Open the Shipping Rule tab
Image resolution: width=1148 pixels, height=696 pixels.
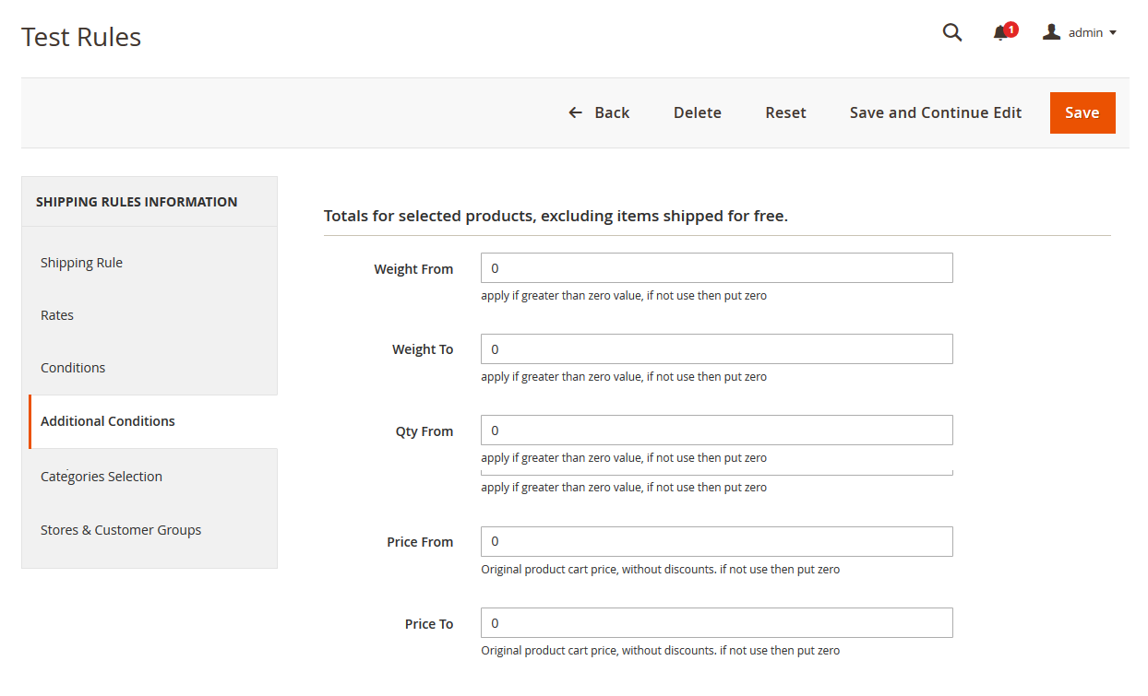(81, 263)
